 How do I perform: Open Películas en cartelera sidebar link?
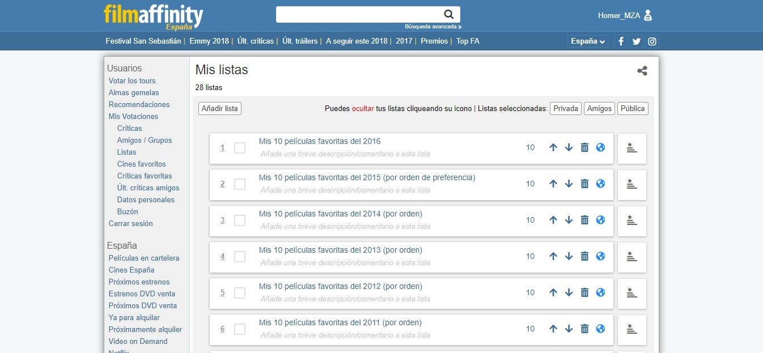click(144, 258)
